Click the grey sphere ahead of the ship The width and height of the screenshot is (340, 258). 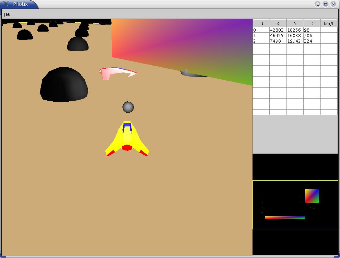[x=128, y=107]
